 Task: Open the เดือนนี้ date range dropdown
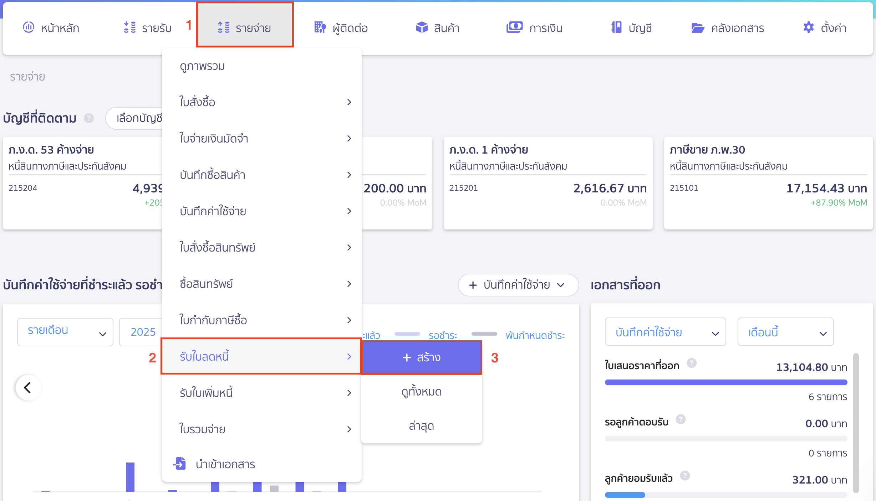click(785, 332)
